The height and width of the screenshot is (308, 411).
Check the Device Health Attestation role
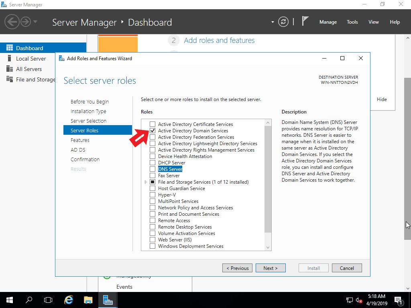coord(153,156)
